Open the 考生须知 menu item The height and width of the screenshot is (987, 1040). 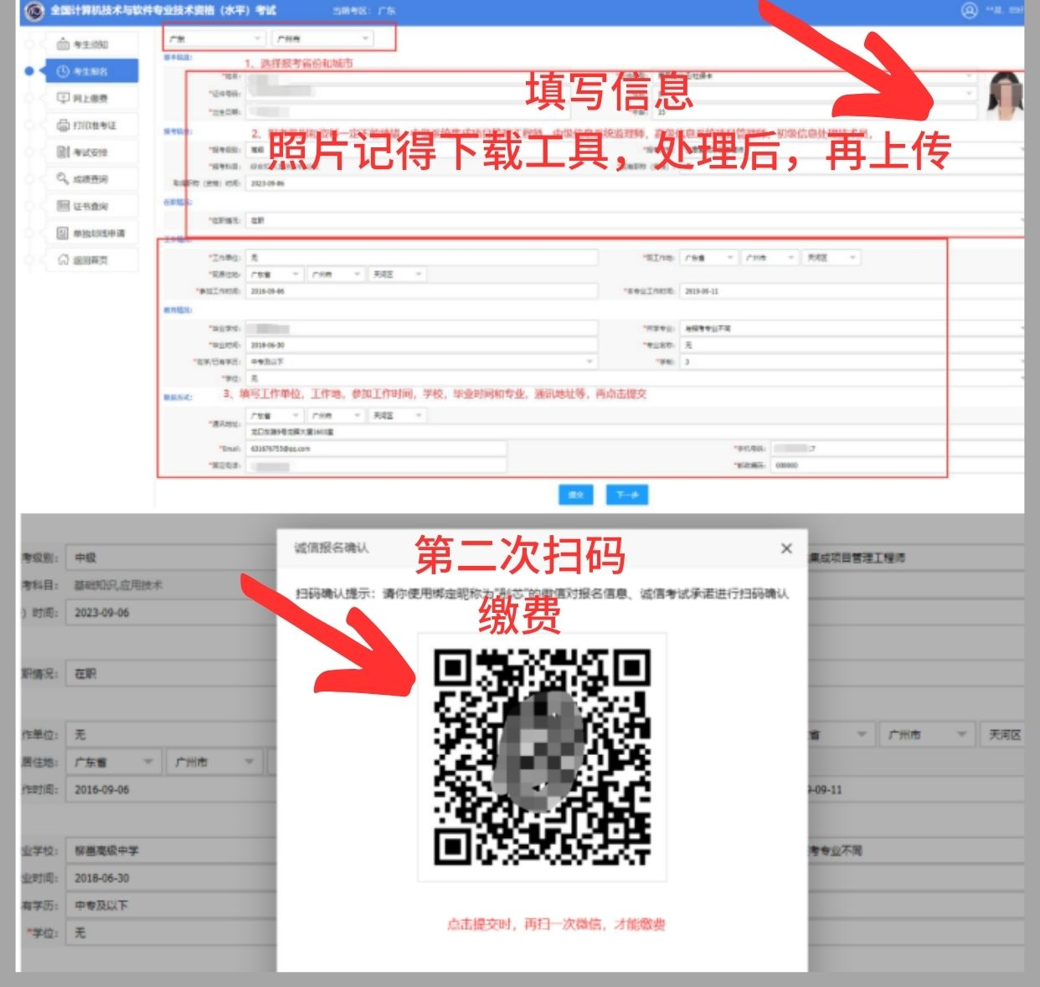[x=90, y=44]
